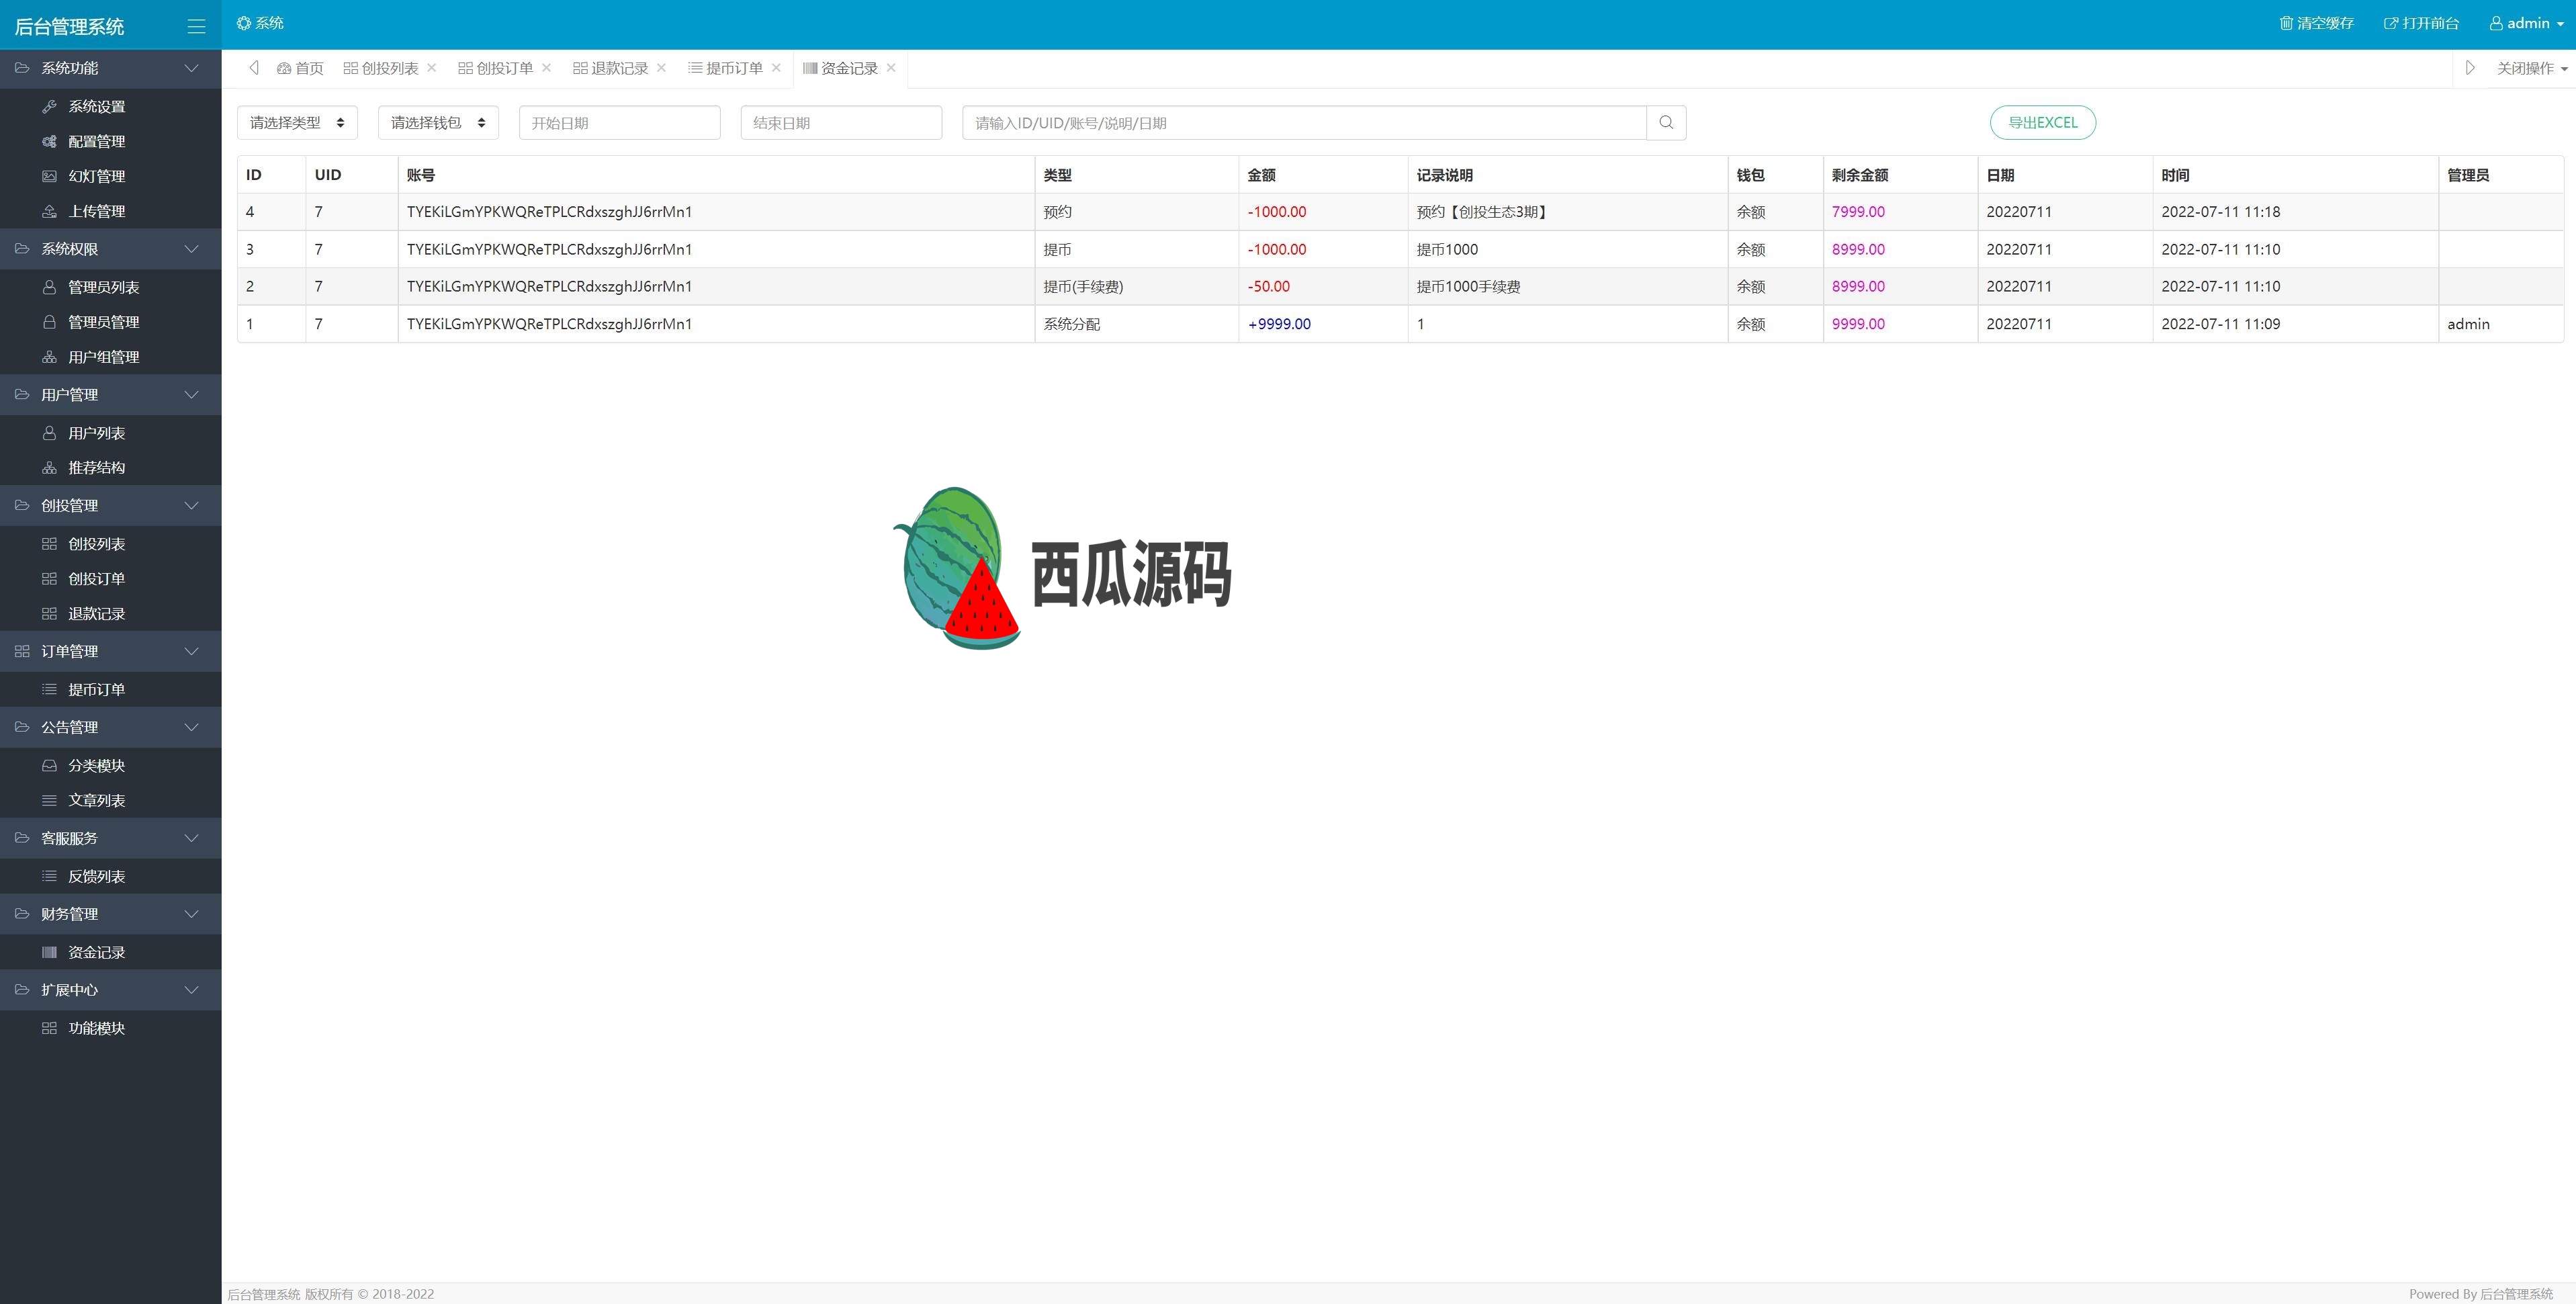Click the wrench icon beside 系统设置
Image resolution: width=2576 pixels, height=1304 pixels.
pos(49,107)
